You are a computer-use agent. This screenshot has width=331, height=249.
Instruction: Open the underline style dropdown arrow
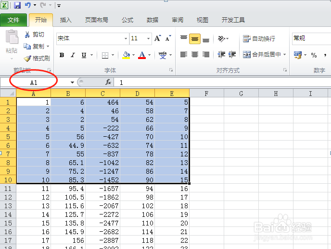point(91,55)
